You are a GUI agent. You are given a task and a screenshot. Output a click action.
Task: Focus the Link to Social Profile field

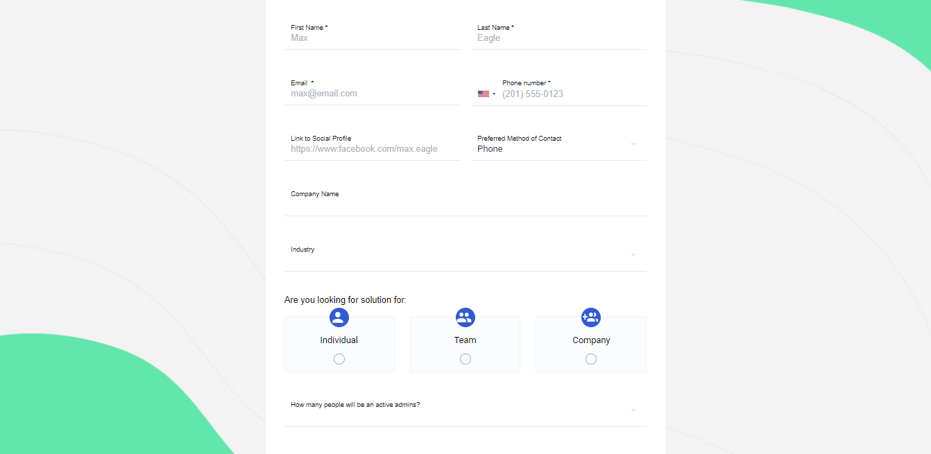(x=372, y=149)
